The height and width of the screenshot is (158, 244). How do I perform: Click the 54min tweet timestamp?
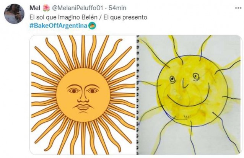coord(117,8)
